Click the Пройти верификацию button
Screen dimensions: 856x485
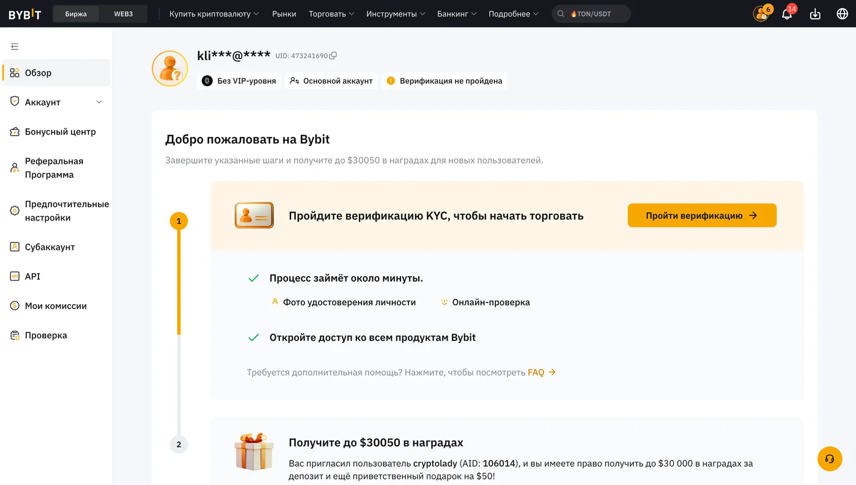[702, 216]
